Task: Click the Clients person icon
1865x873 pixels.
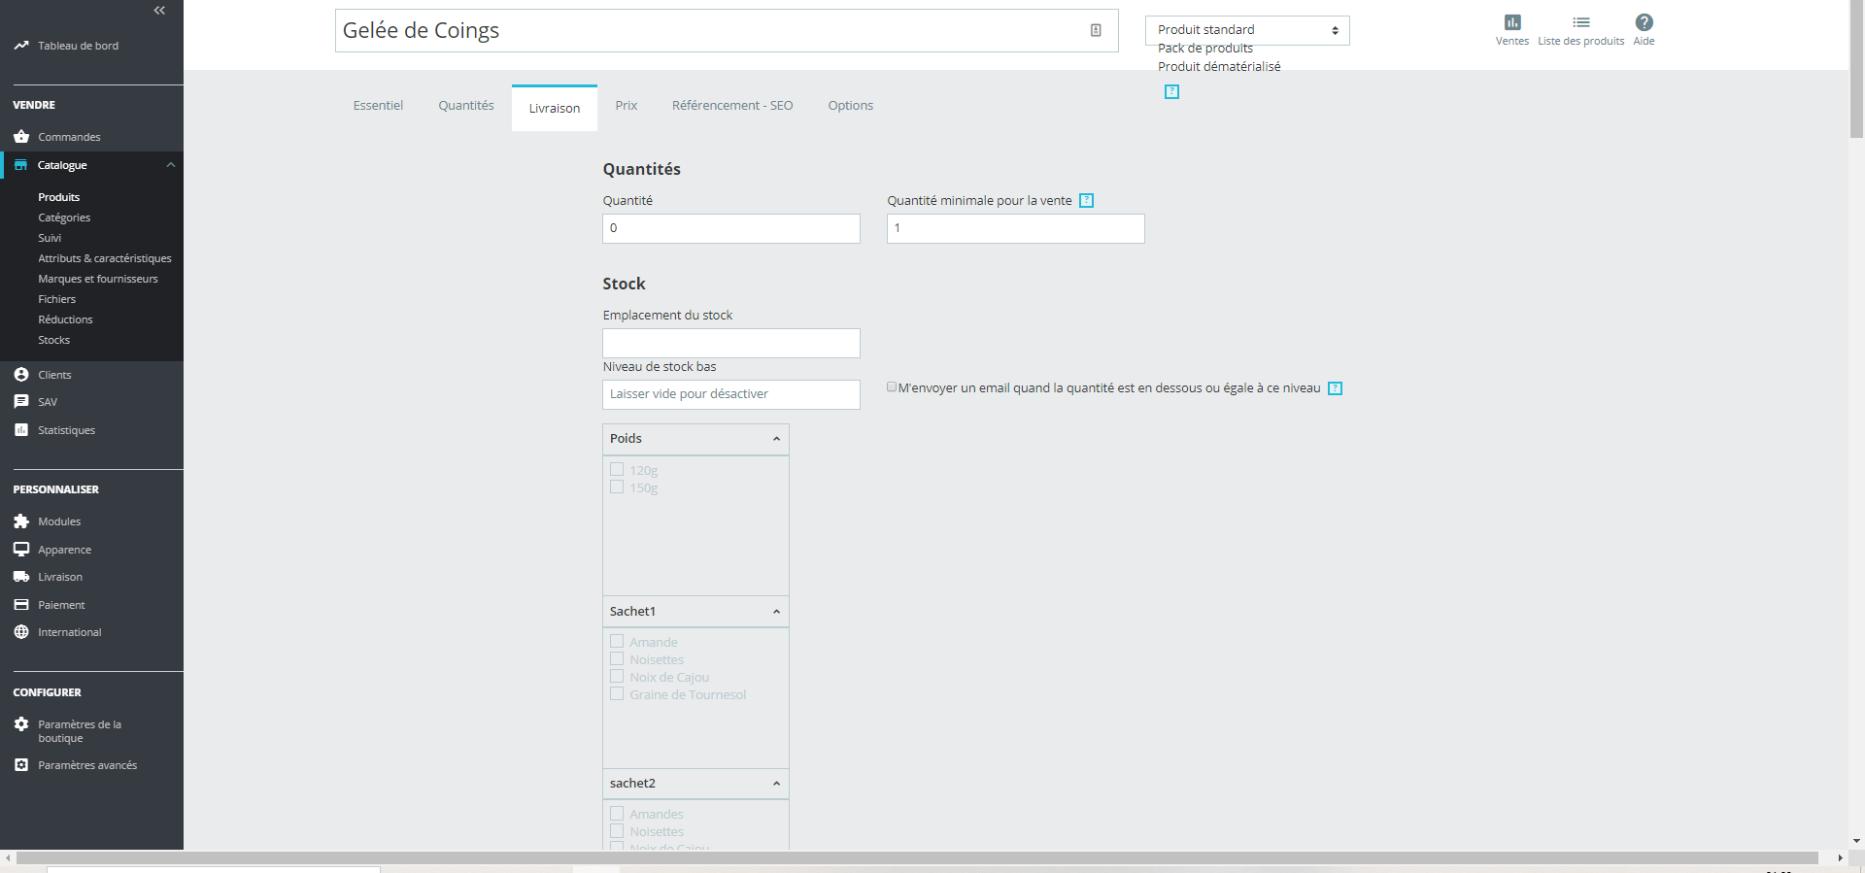Action: pyautogui.click(x=21, y=374)
